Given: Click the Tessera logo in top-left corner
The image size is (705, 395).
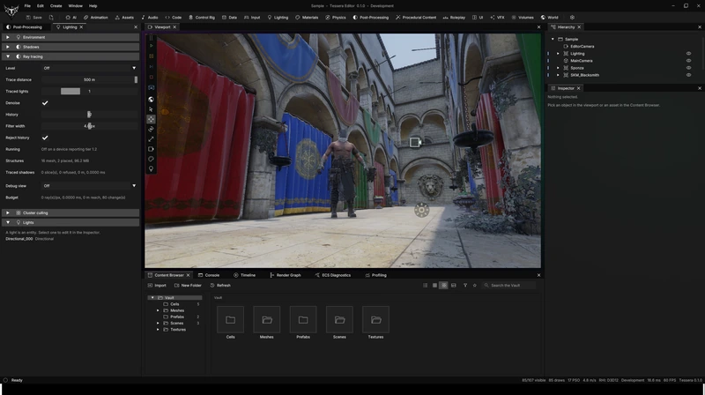Looking at the screenshot, I should (x=11, y=10).
